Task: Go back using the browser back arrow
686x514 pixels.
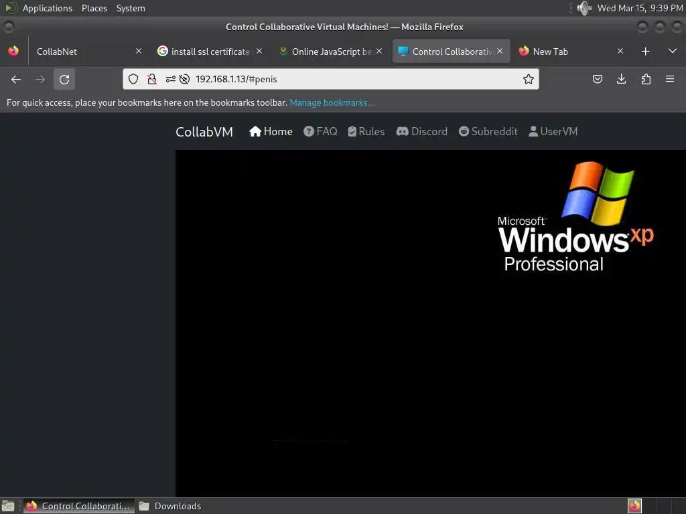Action: [x=16, y=79]
